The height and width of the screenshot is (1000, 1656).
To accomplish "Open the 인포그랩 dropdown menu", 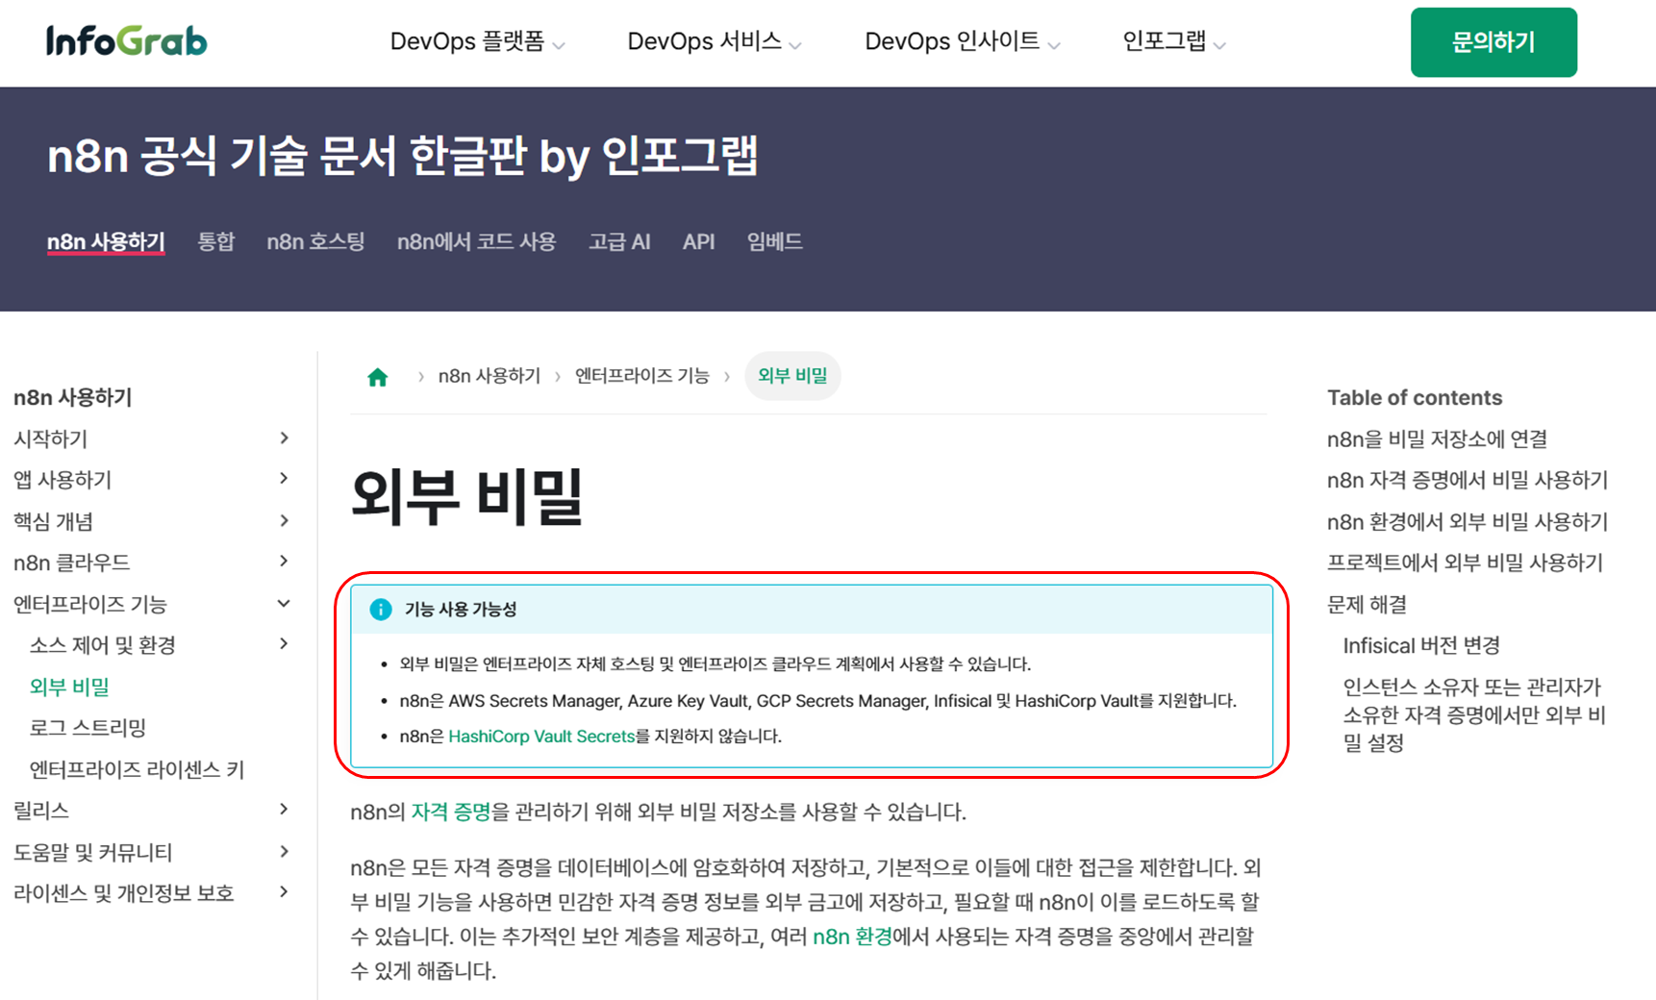I will click(x=1174, y=42).
